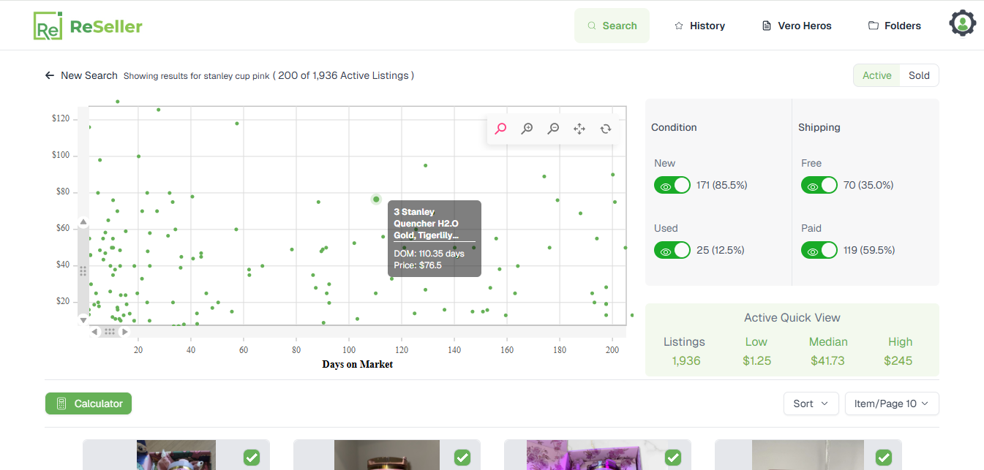This screenshot has height=470, width=984.
Task: Toggle Paid shipping visibility switch
Action: pos(819,251)
